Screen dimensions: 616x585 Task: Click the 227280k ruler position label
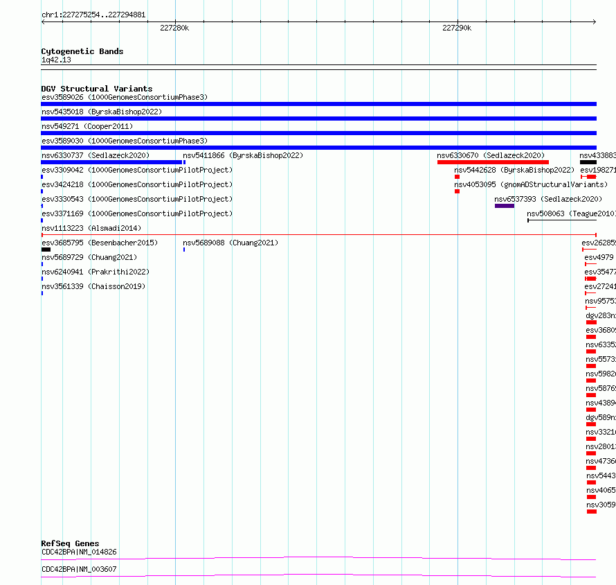pyautogui.click(x=174, y=28)
